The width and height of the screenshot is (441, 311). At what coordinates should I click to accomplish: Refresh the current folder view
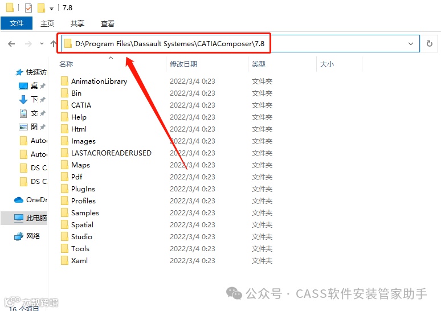(429, 44)
